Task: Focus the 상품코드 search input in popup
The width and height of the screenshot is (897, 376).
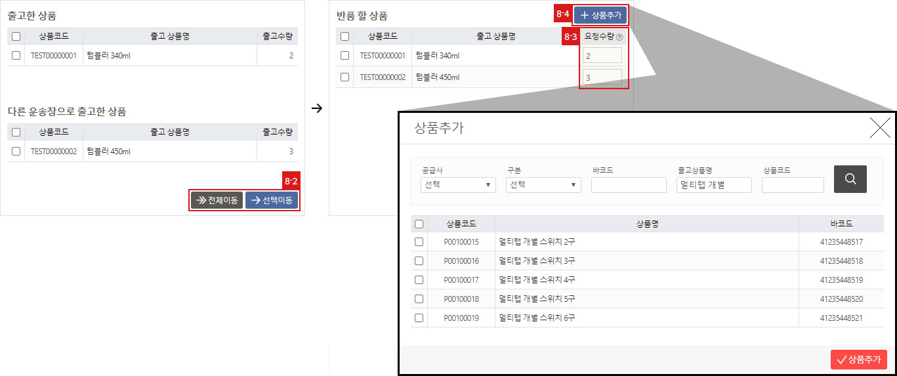Action: pyautogui.click(x=793, y=185)
